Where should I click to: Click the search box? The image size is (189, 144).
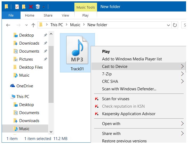(184, 25)
